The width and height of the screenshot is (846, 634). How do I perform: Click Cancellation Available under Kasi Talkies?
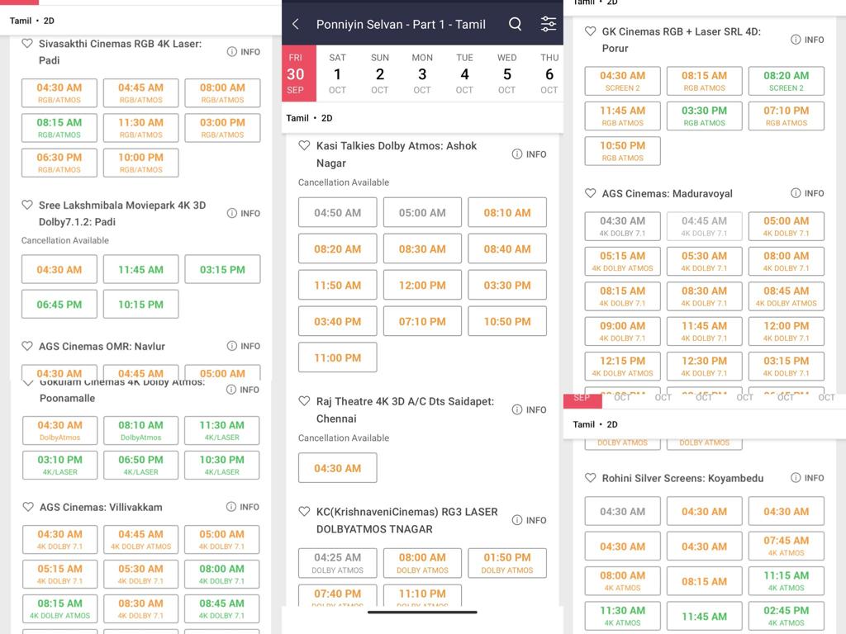pos(344,182)
